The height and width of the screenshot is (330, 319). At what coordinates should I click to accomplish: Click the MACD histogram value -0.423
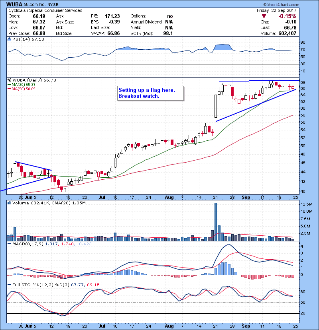[85, 244]
